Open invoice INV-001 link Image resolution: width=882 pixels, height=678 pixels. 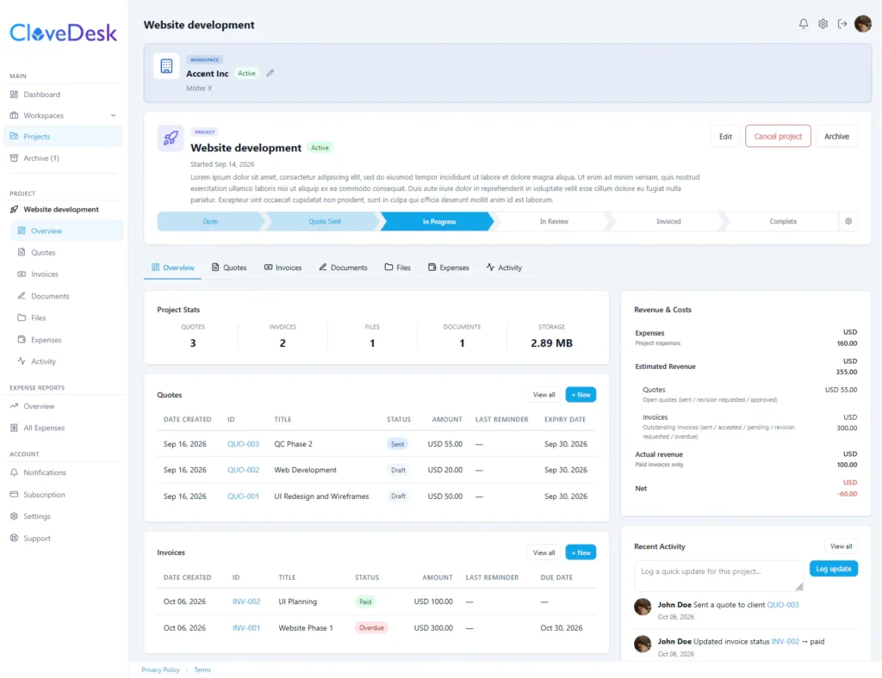point(246,628)
